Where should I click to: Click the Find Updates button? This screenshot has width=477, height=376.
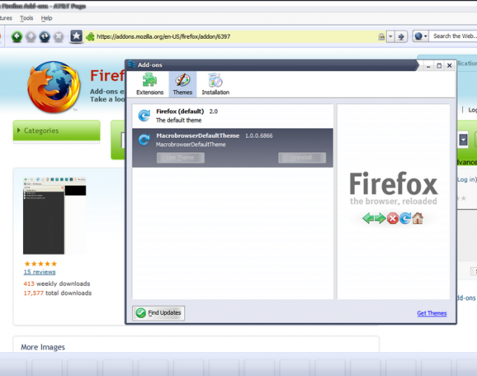(x=159, y=313)
